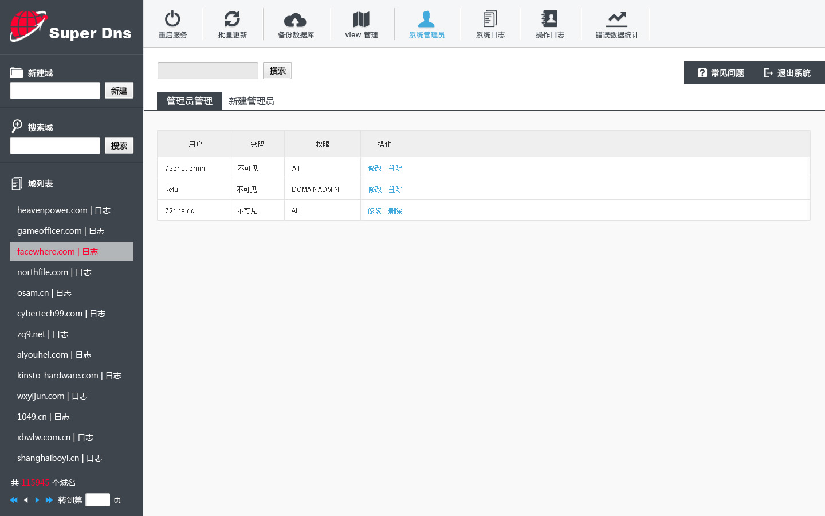Open kinsto-hardware.com domain entry
Image resolution: width=825 pixels, height=516 pixels.
coord(58,376)
